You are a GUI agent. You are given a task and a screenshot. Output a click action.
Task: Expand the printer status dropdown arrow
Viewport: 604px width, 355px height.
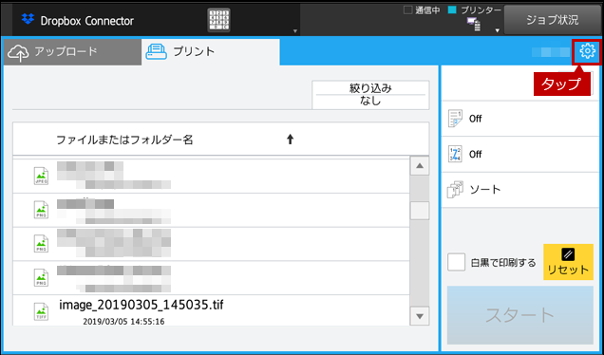498,30
